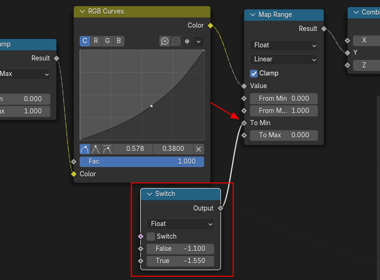Edit Clamp node Max value 1.000
This screenshot has width=380, height=280.
(x=25, y=112)
